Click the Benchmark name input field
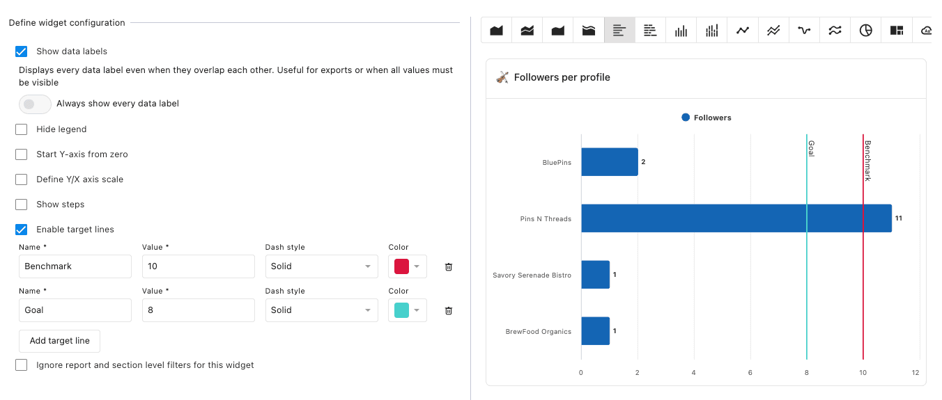The width and height of the screenshot is (942, 400). click(x=75, y=266)
